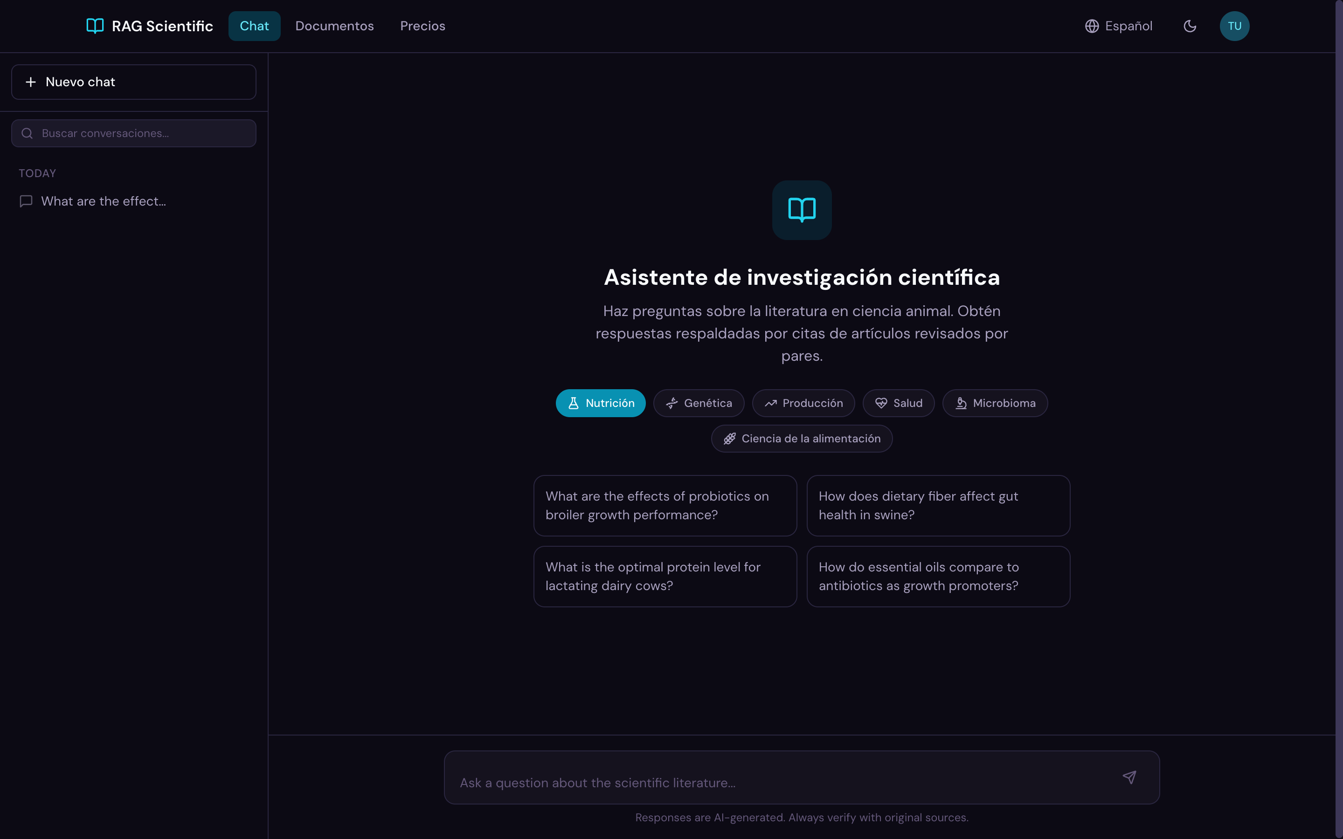Viewport: 1343px width, 839px height.
Task: Send the message using the paper plane icon
Action: pos(1130,777)
